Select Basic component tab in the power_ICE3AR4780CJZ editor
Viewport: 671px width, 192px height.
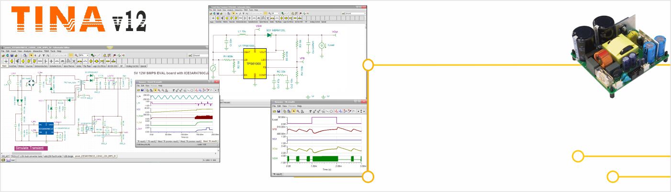(x=4, y=66)
